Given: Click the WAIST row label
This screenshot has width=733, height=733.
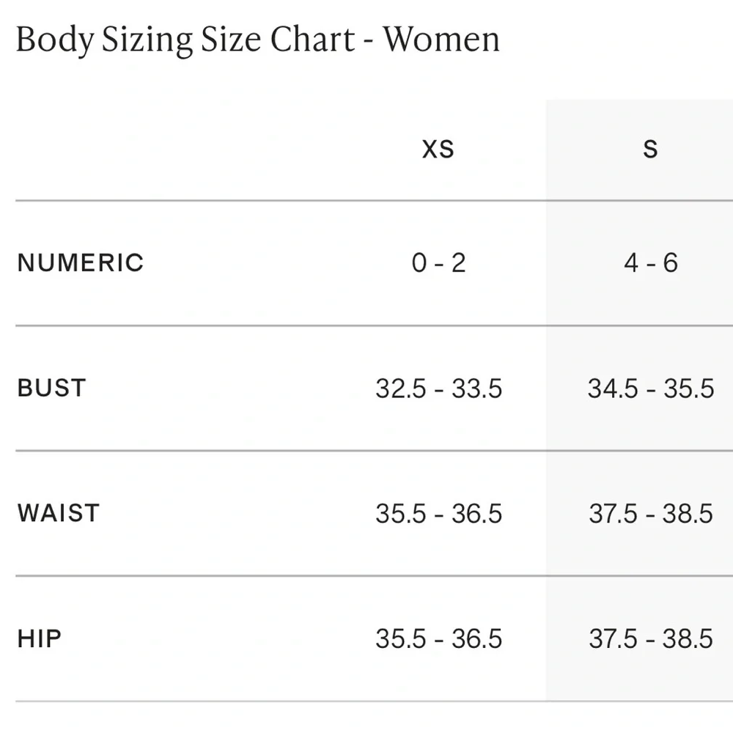Looking at the screenshot, I should coord(59,513).
